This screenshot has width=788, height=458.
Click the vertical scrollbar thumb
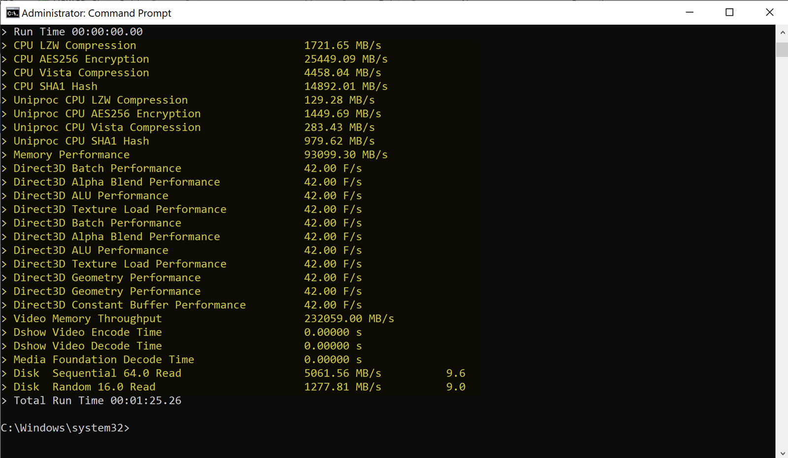click(x=782, y=50)
